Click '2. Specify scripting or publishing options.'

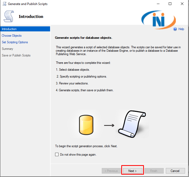pos(82,76)
